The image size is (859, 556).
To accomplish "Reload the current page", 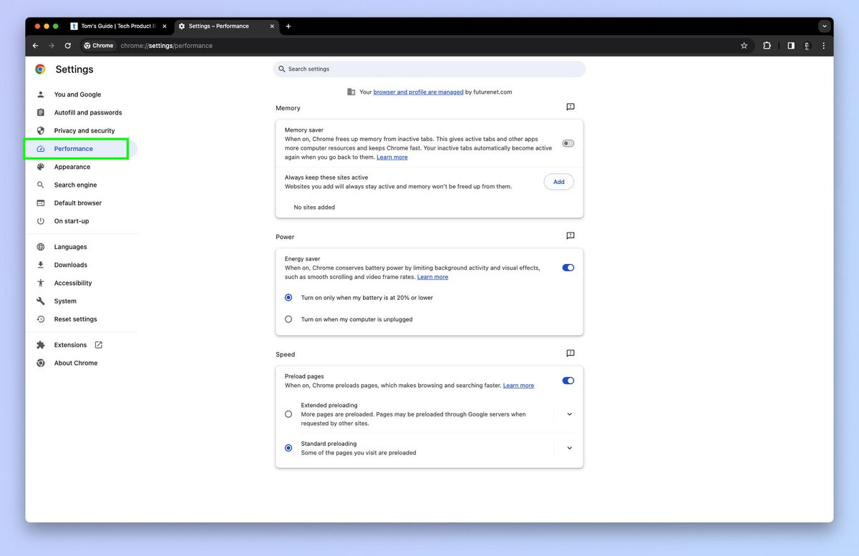I will tap(67, 45).
